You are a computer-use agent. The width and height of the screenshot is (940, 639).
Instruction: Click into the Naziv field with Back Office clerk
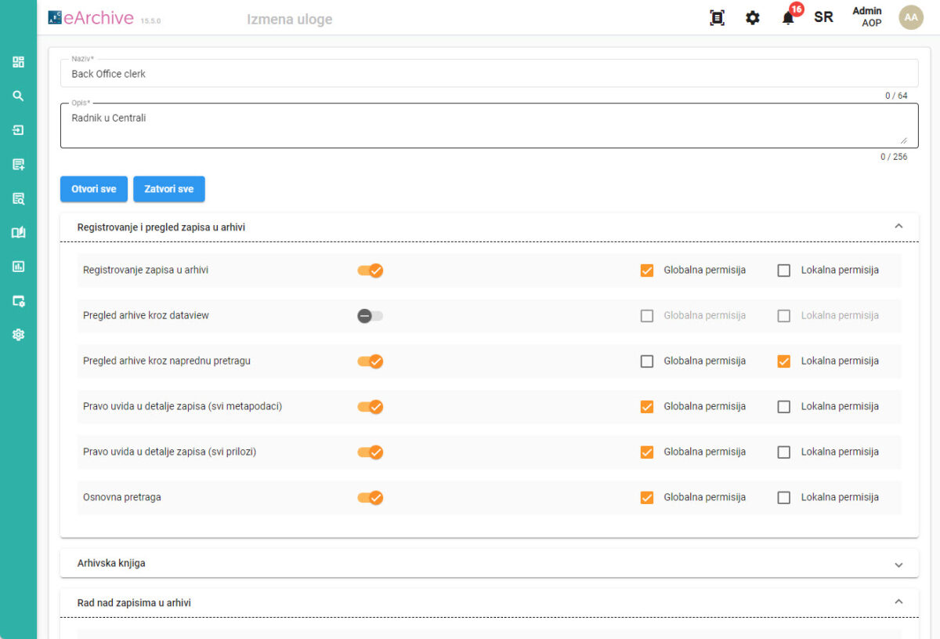[x=489, y=74]
